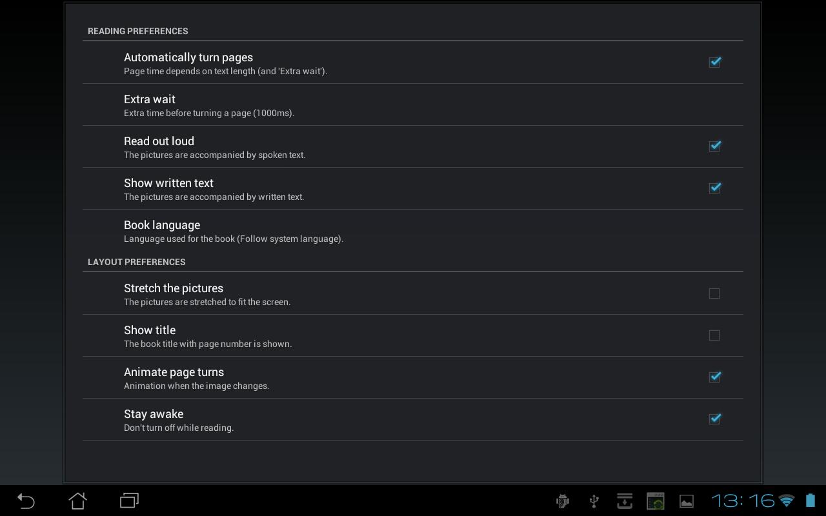
Task: Toggle the Show written text checkbox
Action: tap(714, 188)
